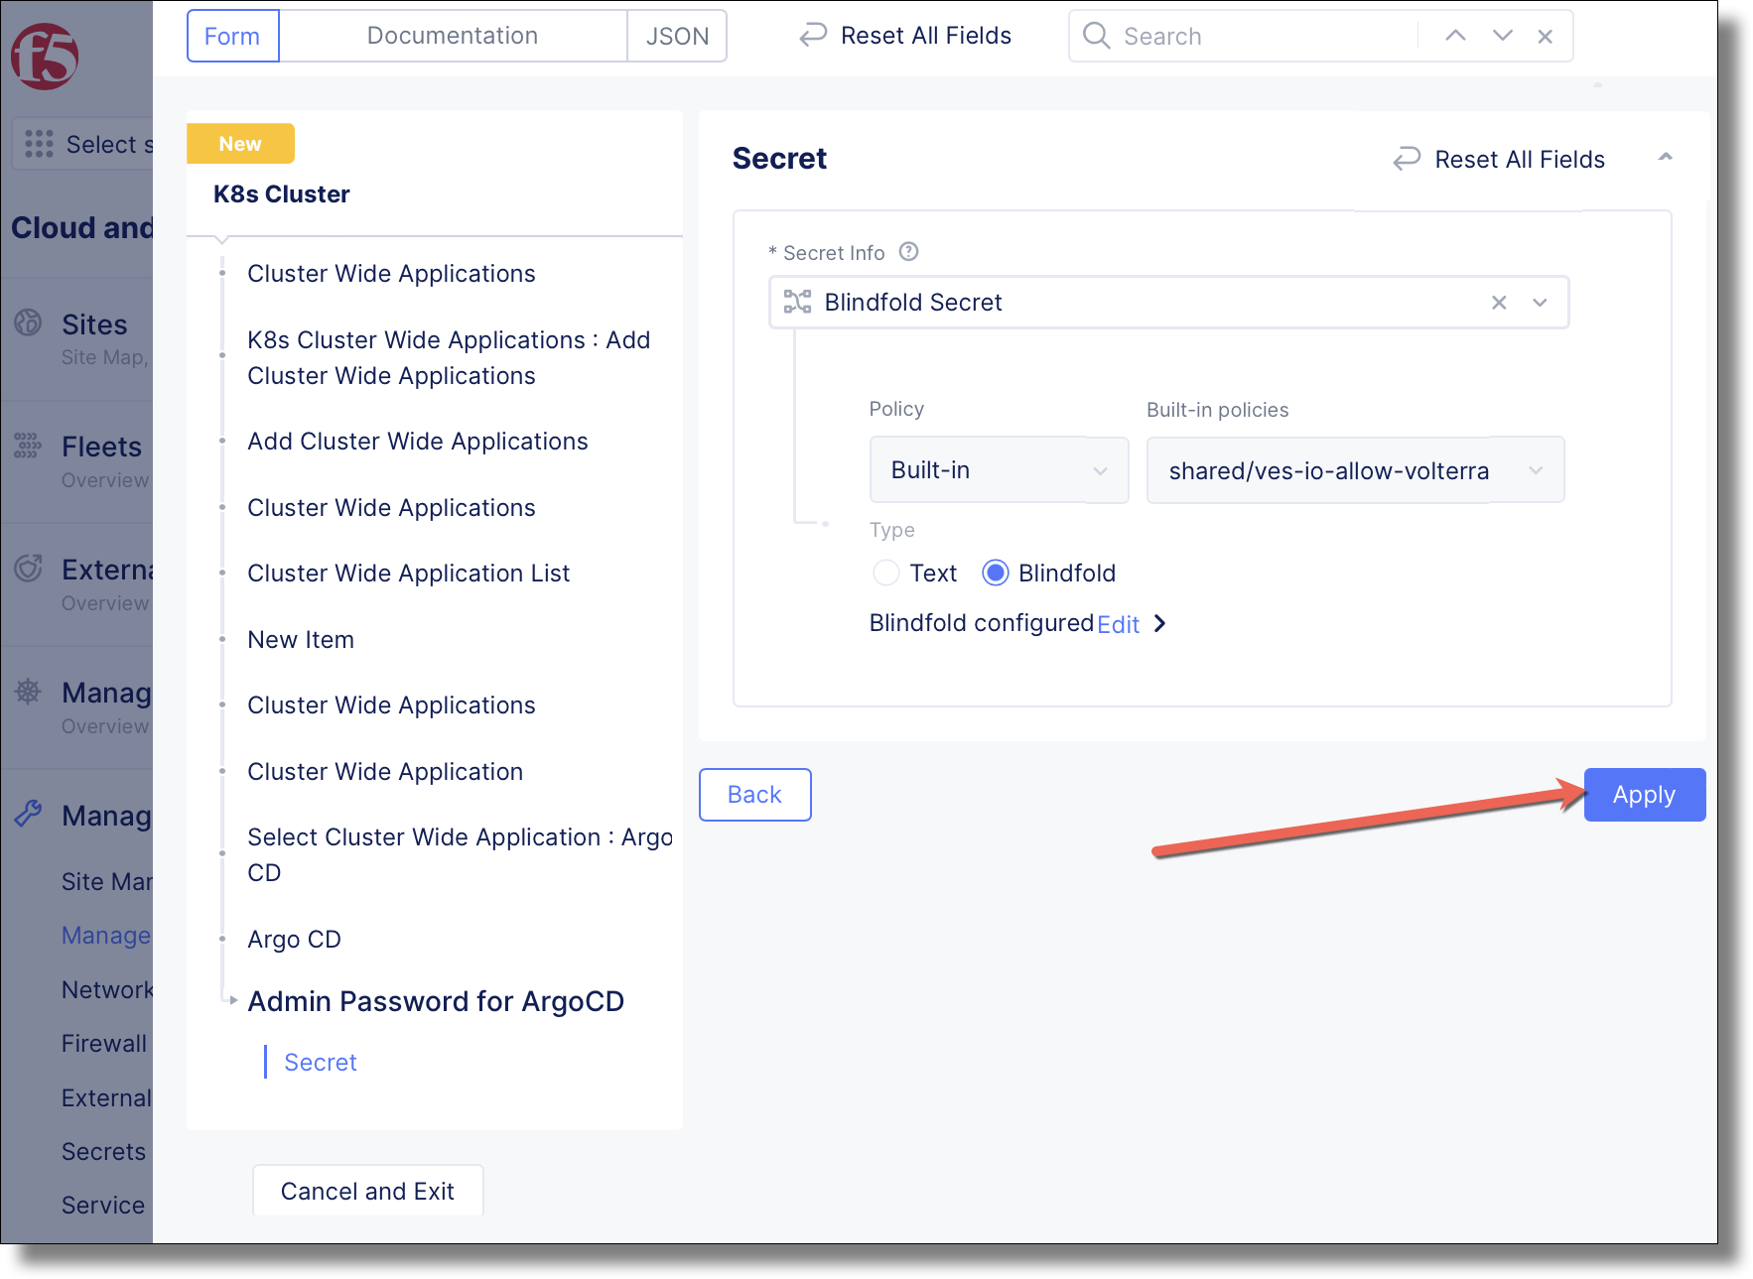The image size is (1753, 1279).
Task: Select the singular Cluster Wide Application item
Action: pyautogui.click(x=385, y=771)
